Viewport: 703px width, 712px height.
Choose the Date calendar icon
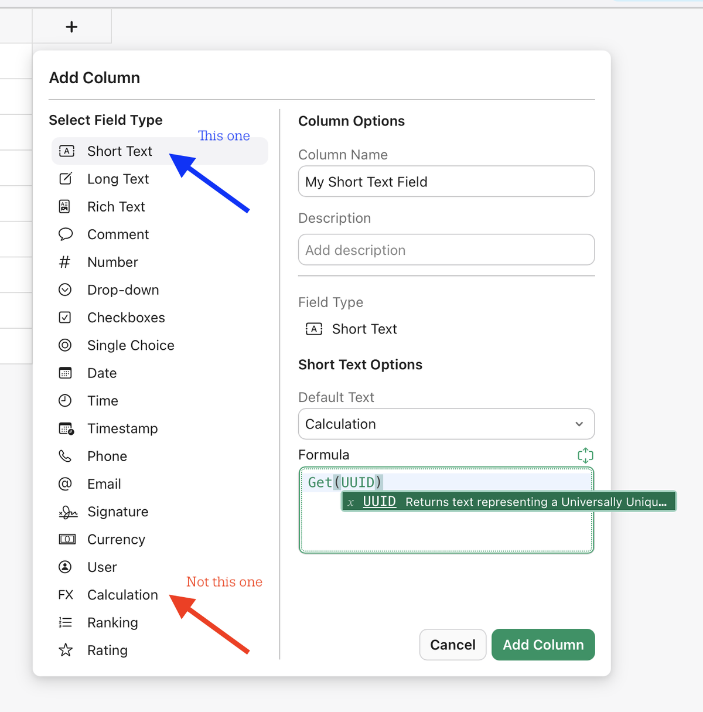tap(65, 373)
